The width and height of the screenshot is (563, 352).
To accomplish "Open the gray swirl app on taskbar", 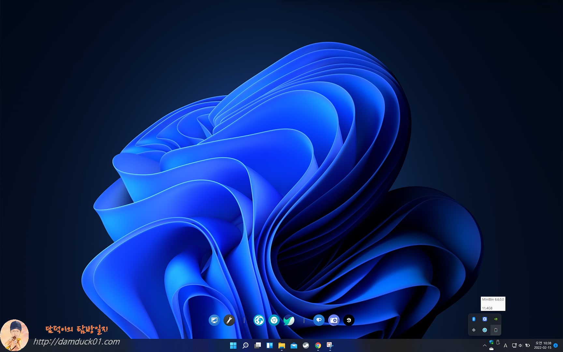I will 306,345.
